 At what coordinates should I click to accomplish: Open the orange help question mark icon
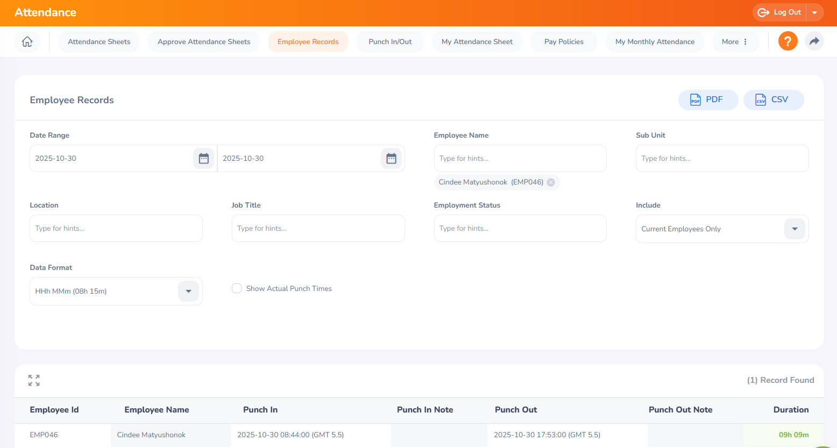[x=788, y=41]
